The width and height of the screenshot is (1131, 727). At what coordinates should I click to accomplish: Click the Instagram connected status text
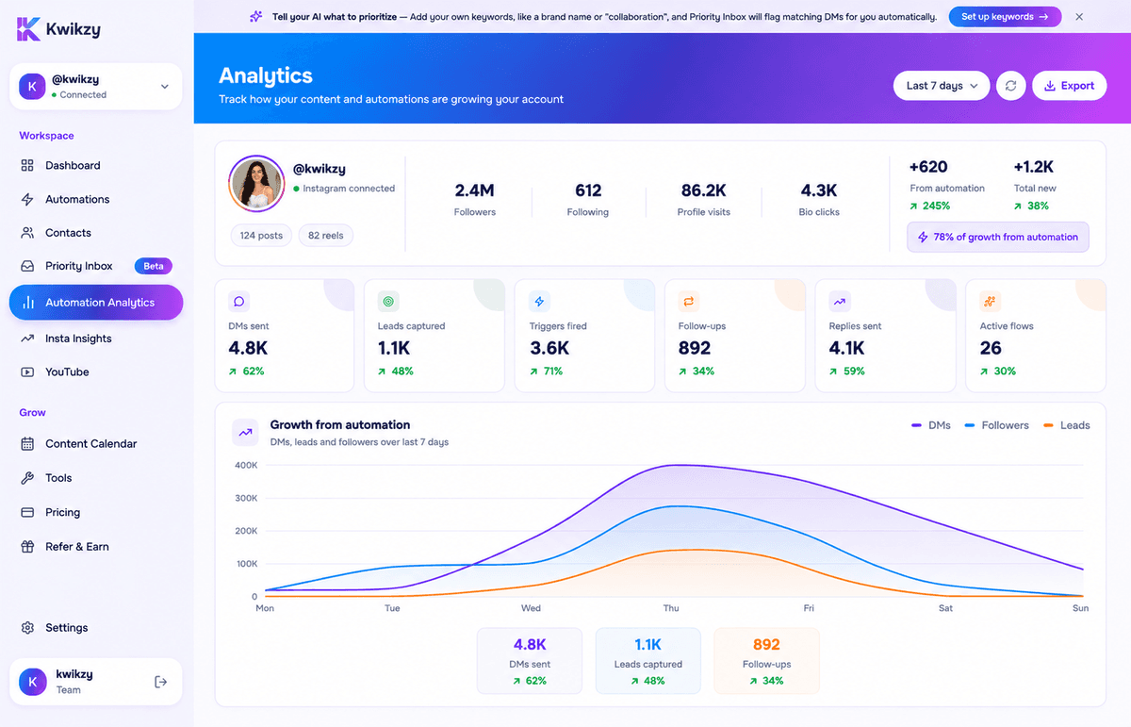click(349, 189)
